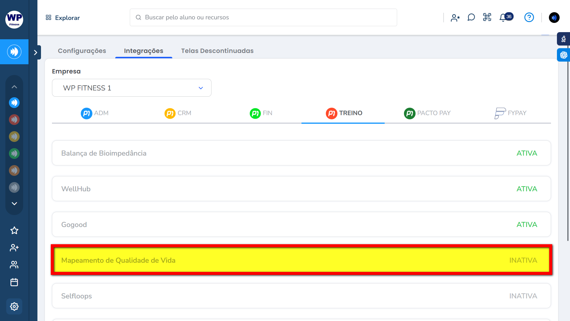
Task: Open the WellHub integration row
Action: coord(301,189)
